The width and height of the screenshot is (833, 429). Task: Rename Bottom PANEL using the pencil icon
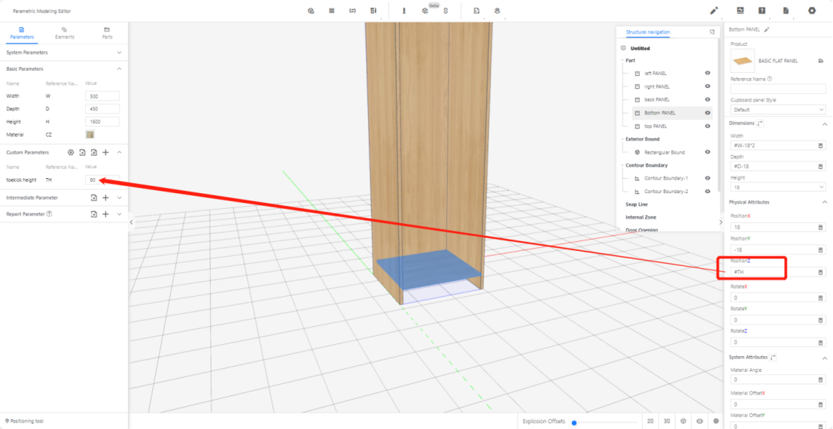pos(767,29)
